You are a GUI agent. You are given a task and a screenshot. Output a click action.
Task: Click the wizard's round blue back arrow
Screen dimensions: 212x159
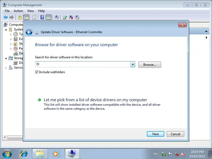coord(29,32)
